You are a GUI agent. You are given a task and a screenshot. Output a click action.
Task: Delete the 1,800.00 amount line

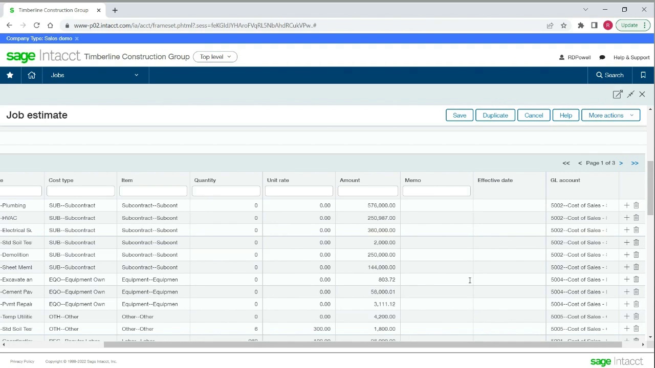tap(636, 329)
